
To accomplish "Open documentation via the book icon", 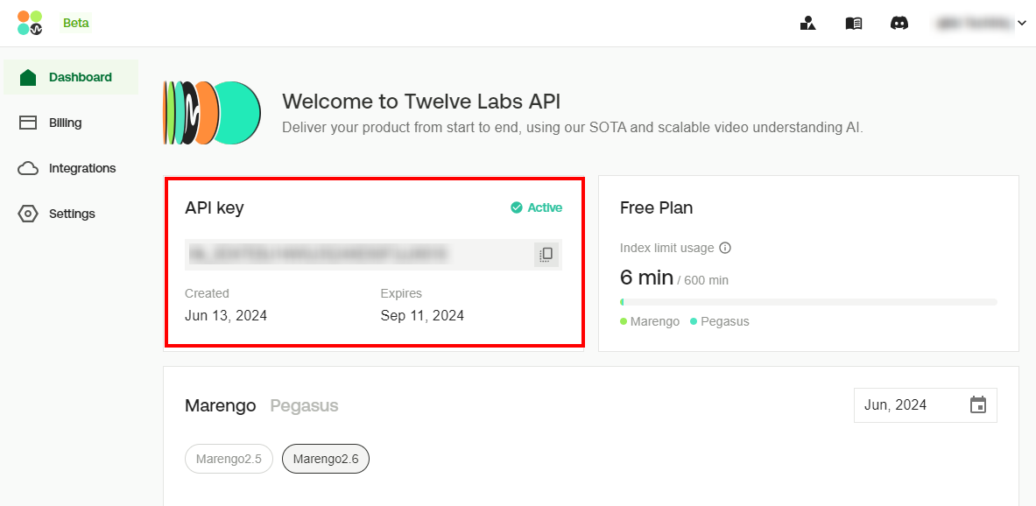I will [854, 23].
